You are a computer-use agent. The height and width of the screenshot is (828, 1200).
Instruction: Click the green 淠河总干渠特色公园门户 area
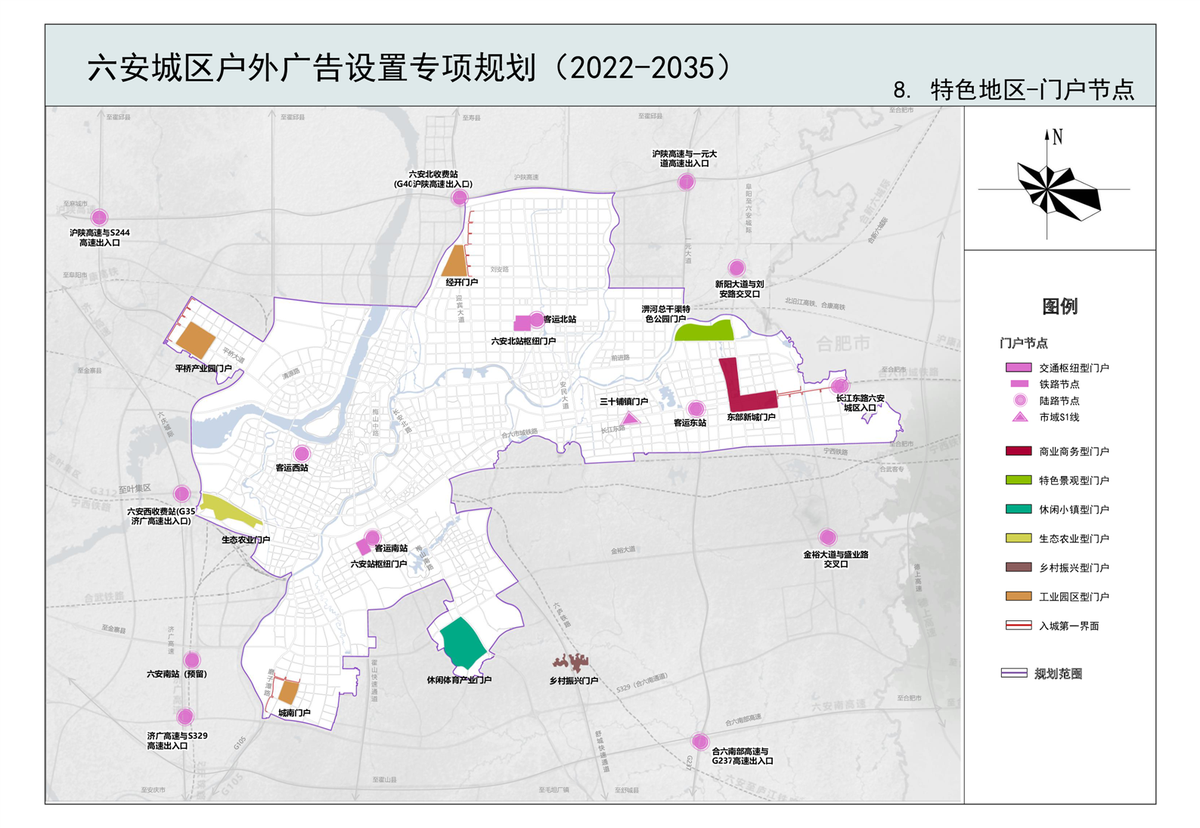705,331
